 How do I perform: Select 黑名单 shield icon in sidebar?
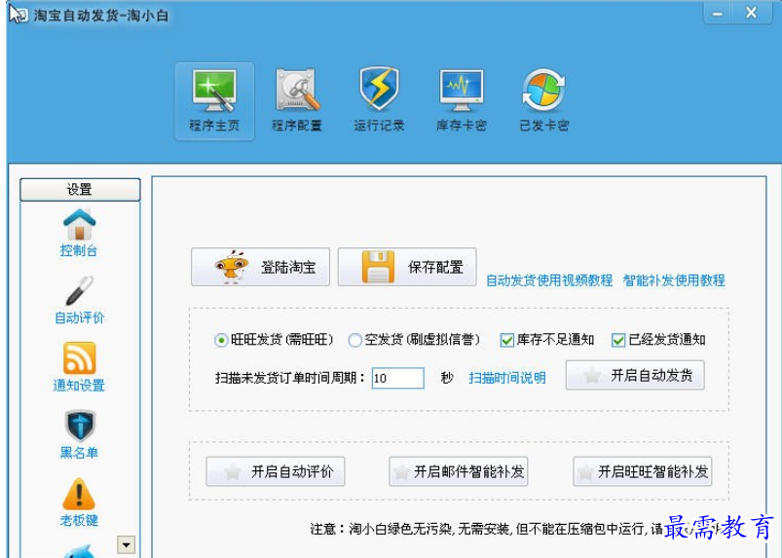pos(79,435)
